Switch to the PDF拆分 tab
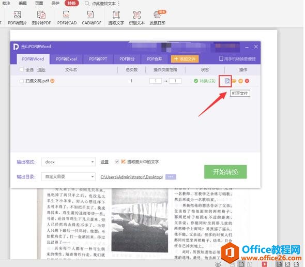 click(x=127, y=59)
